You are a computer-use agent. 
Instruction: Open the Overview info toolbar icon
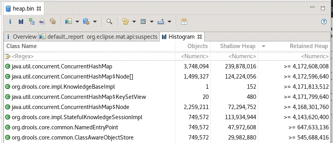tap(10, 21)
